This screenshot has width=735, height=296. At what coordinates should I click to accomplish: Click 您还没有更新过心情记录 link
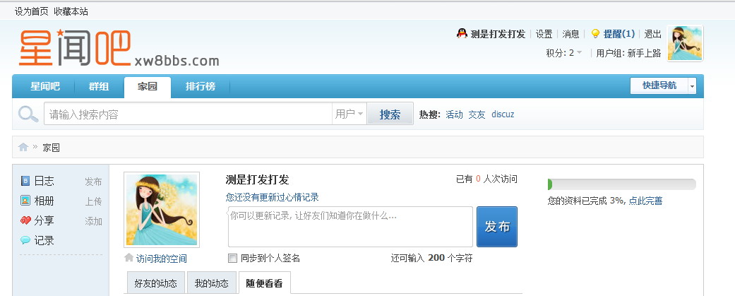[x=273, y=197]
